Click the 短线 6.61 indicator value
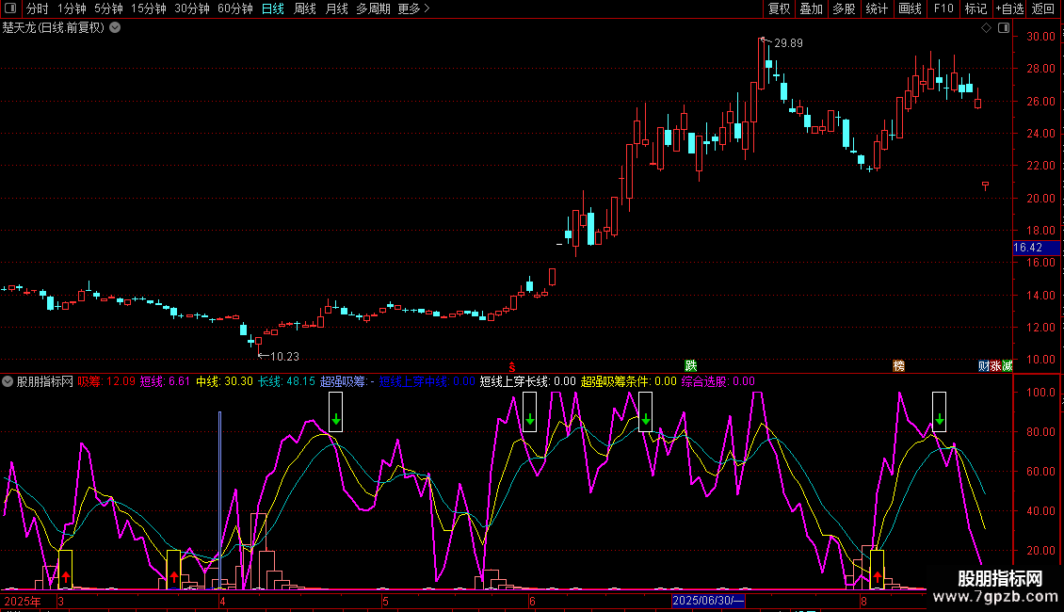This screenshot has height=612, width=1064. click(x=165, y=381)
